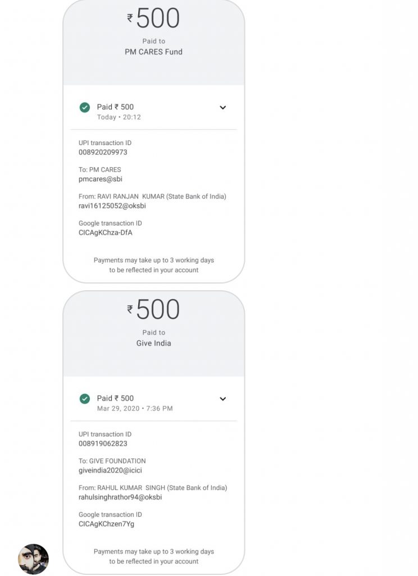418x576 pixels.
Task: Select Google transaction ID CICAgKChza-DfA
Action: pyautogui.click(x=105, y=232)
